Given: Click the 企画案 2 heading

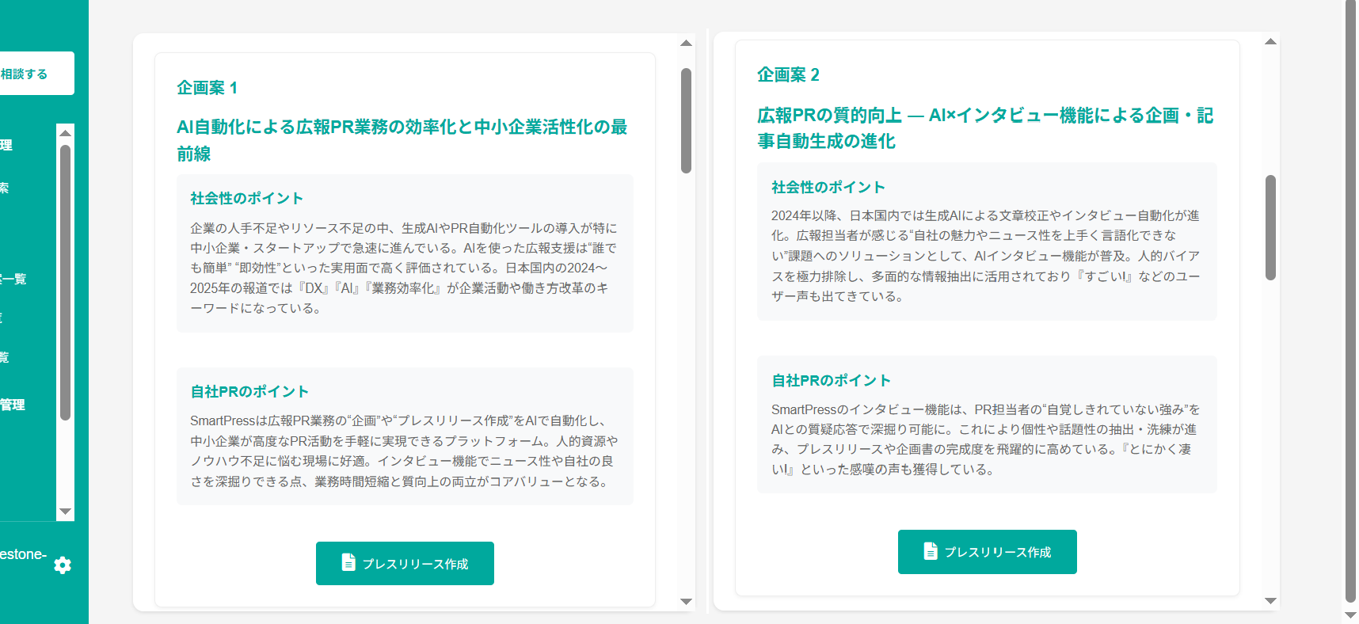Looking at the screenshot, I should coord(788,74).
